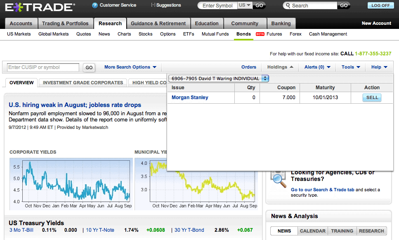
Task: Click the phone number 1-877-355-3237
Action: [x=373, y=54]
